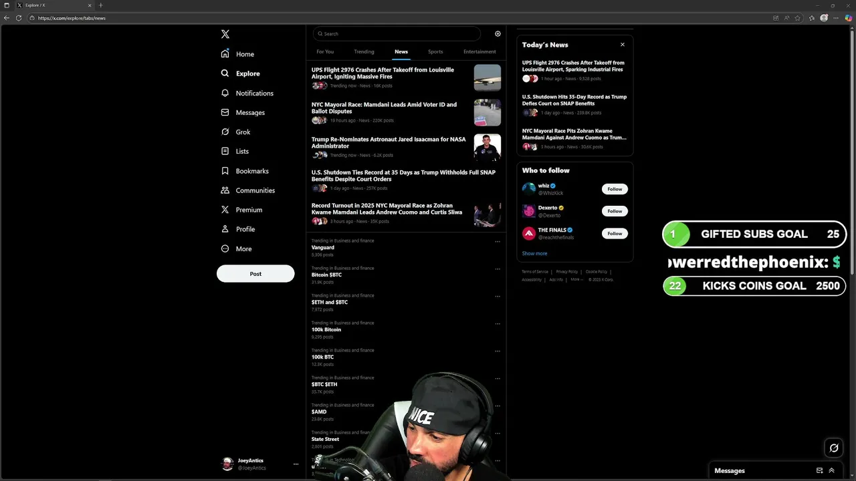Reload the page with refresh icon
Viewport: 856px width, 481px height.
[19, 18]
